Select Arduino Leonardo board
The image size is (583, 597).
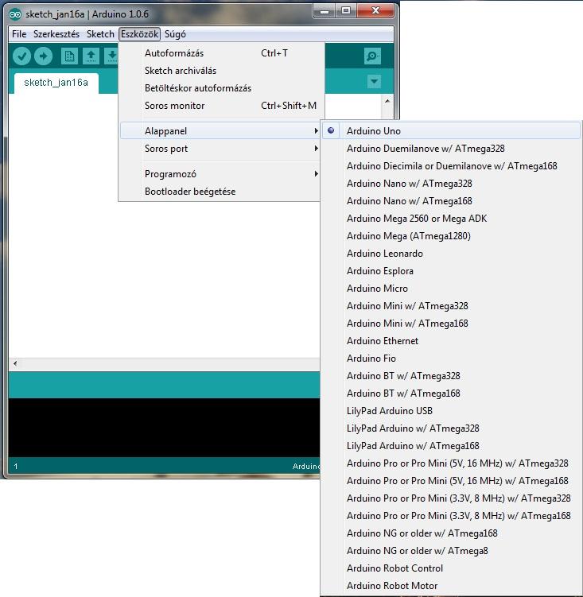[x=451, y=254]
